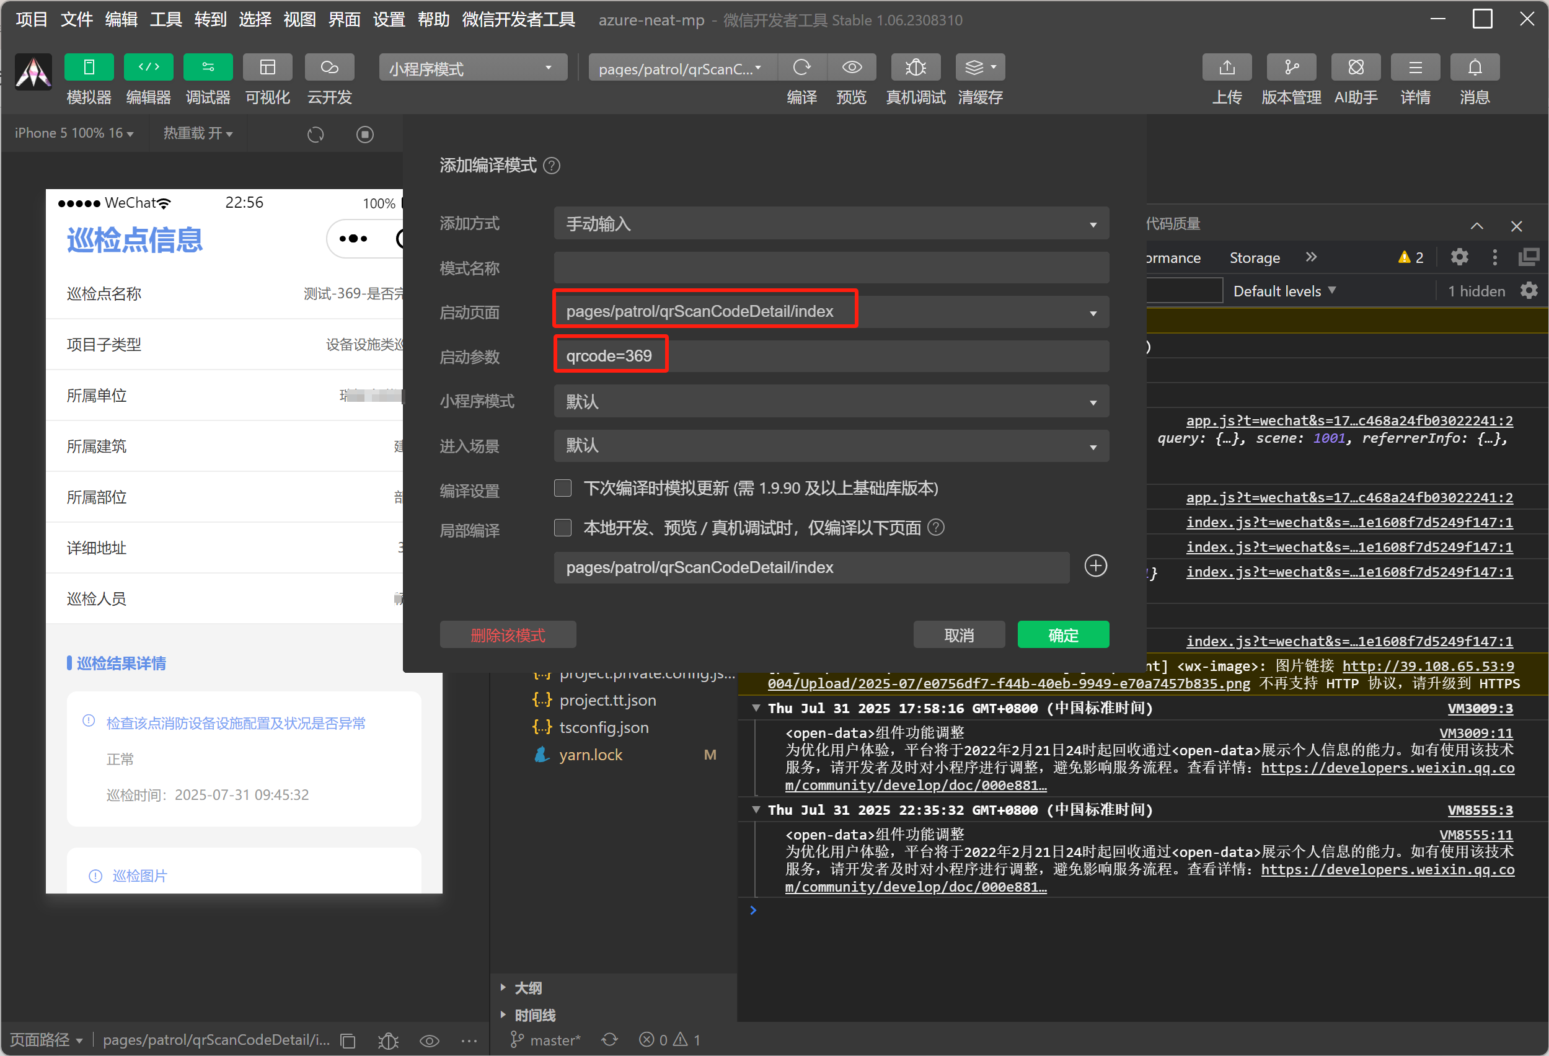Open the Default levels dropdown in console
The image size is (1549, 1056).
pos(1284,291)
